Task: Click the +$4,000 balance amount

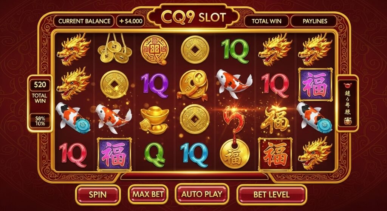Action: pyautogui.click(x=131, y=21)
